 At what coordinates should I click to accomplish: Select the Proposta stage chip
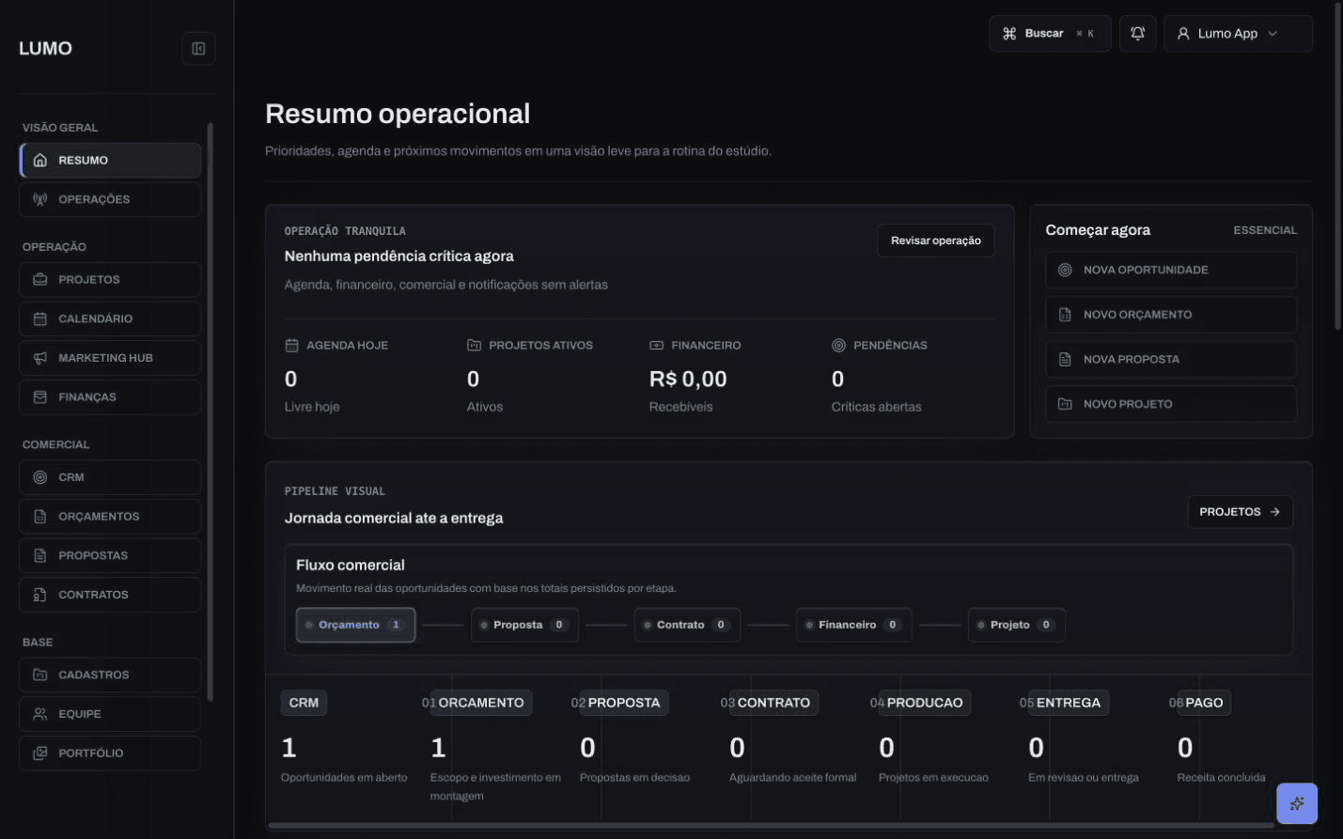point(524,626)
